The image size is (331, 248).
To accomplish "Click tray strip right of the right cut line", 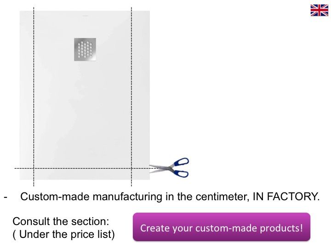I will pos(141,96).
